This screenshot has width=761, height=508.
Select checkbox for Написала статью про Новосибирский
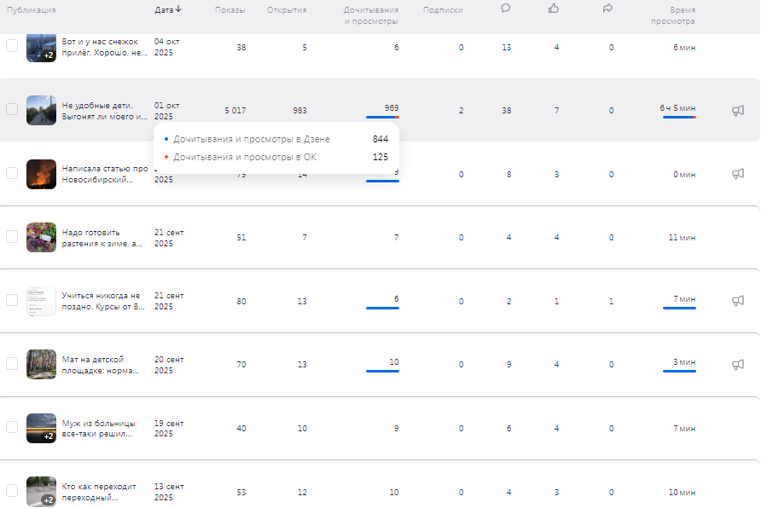(12, 173)
